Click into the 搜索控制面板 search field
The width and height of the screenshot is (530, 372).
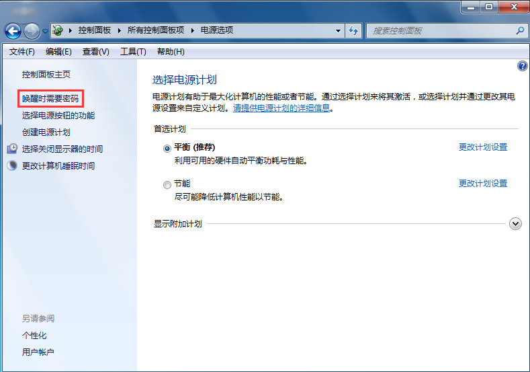440,31
